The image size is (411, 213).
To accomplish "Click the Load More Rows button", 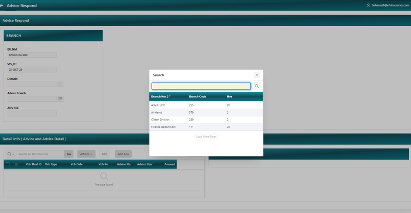I will tap(206, 137).
